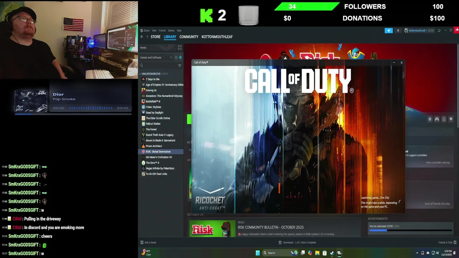
Task: Open the Steam announcements megaphone icon
Action: point(389,30)
